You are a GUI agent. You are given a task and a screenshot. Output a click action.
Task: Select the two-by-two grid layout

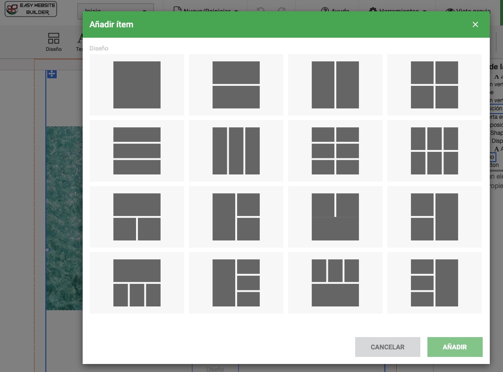pyautogui.click(x=435, y=85)
